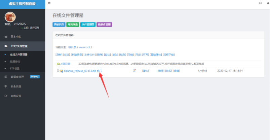This screenshot has height=140, width=270.
Task: Click the zip file icon before daishua_release_63453.zip
Action: click(x=62, y=71)
